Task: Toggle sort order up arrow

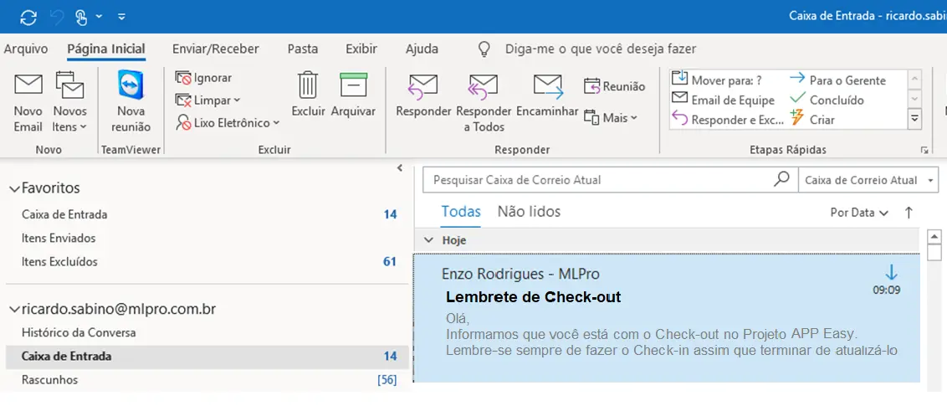Action: (909, 213)
